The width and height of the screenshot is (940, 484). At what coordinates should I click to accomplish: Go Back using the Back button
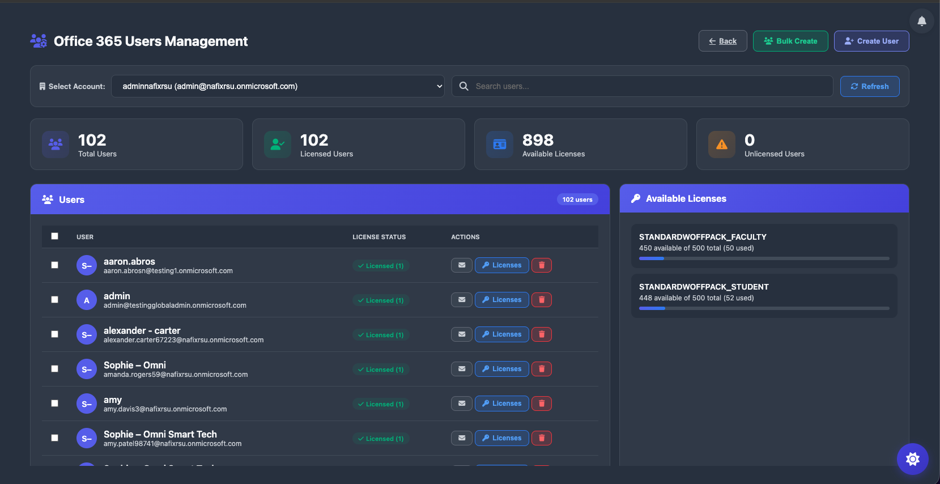pos(722,41)
